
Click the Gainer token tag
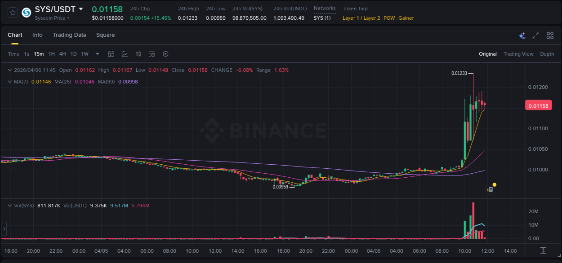[406, 18]
